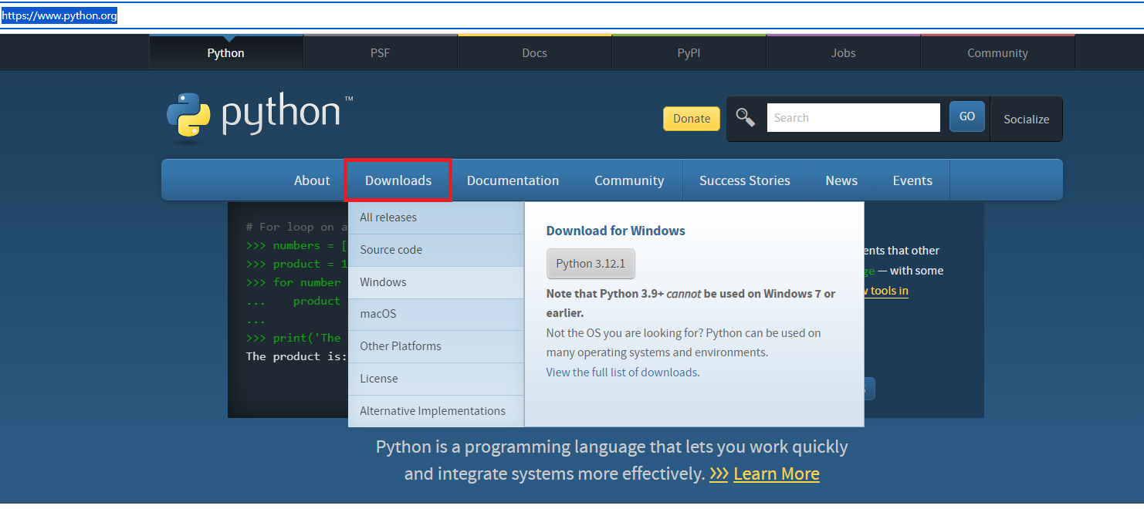The width and height of the screenshot is (1144, 509).
Task: Open the PSF top tab
Action: [381, 52]
